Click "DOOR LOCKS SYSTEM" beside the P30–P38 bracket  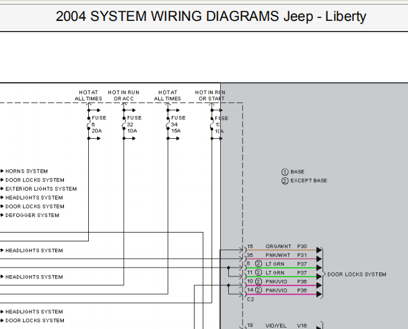pos(357,274)
